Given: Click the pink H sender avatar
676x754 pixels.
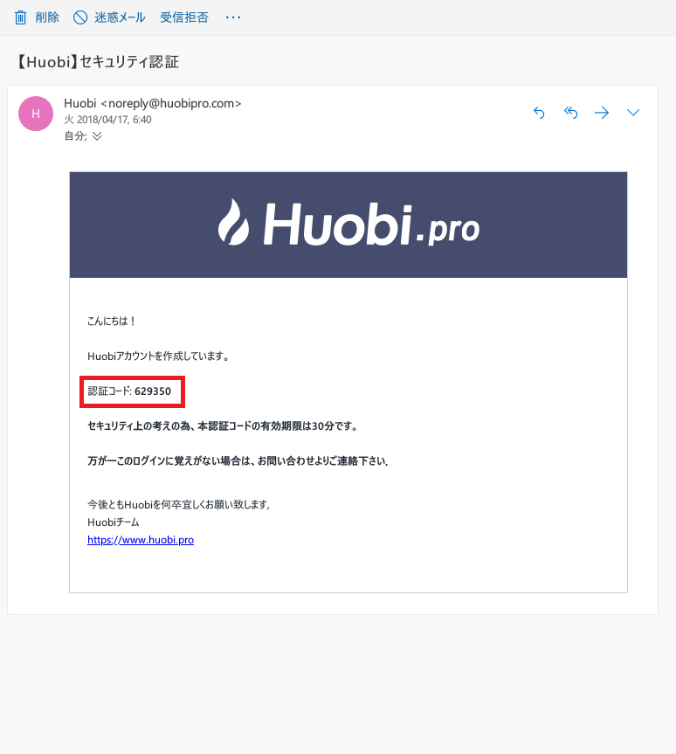Looking at the screenshot, I should click(x=36, y=114).
